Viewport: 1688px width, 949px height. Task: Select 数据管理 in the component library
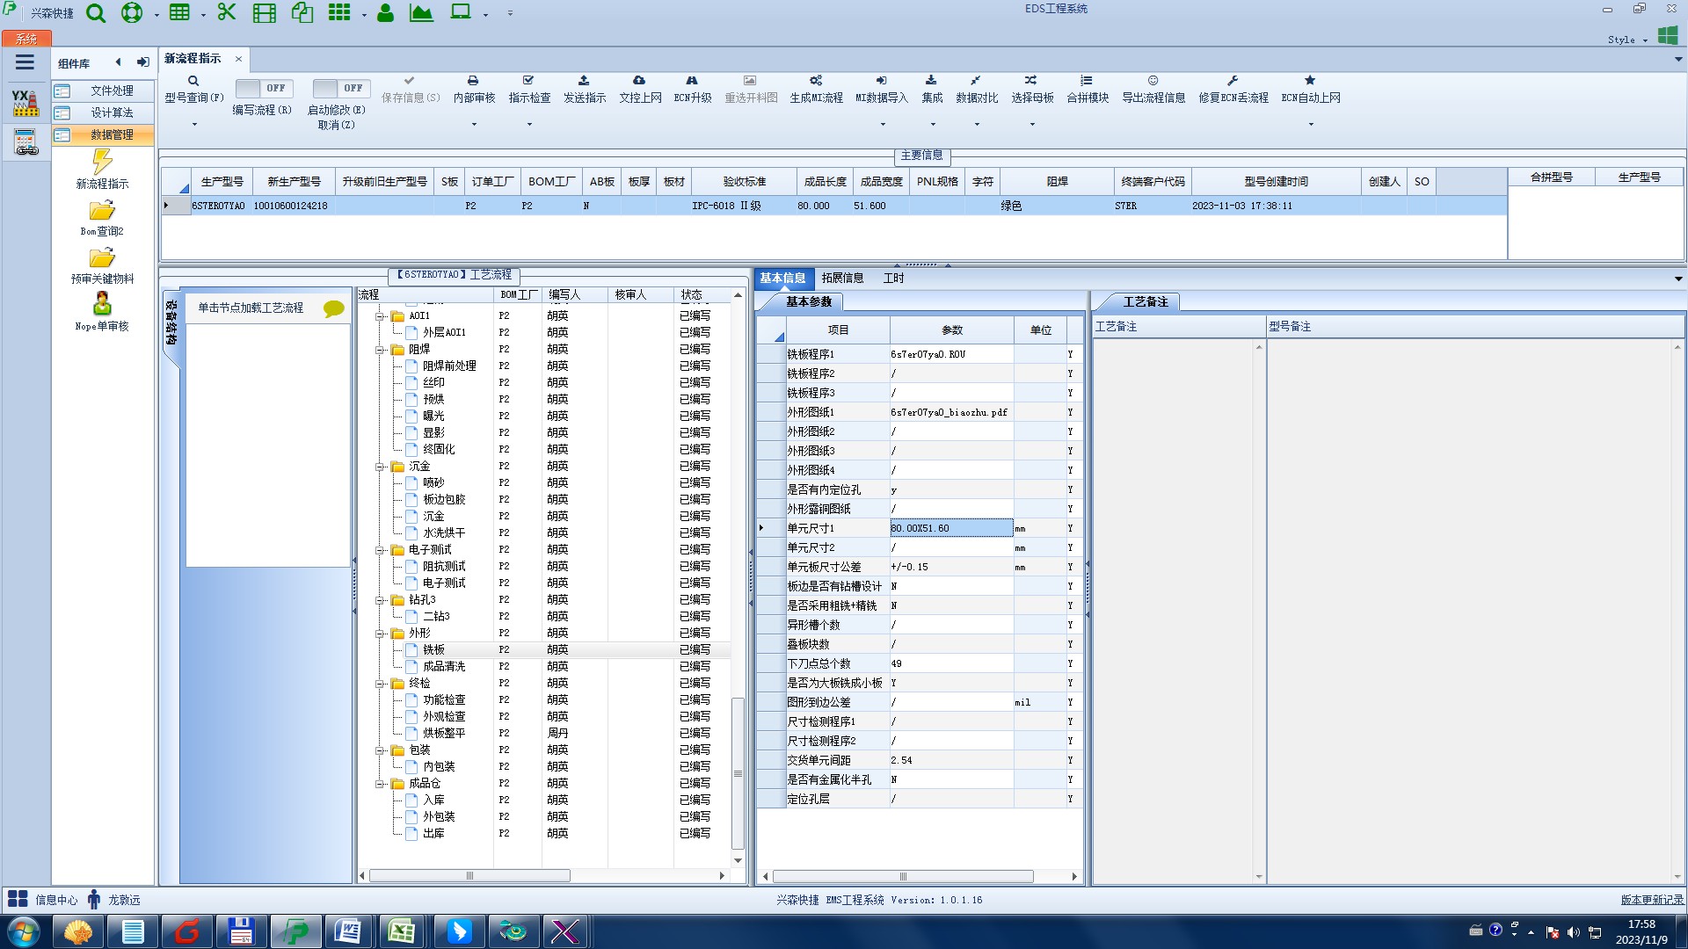click(x=112, y=134)
